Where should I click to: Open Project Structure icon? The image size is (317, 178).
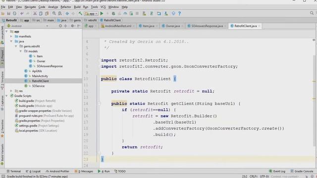159,13
